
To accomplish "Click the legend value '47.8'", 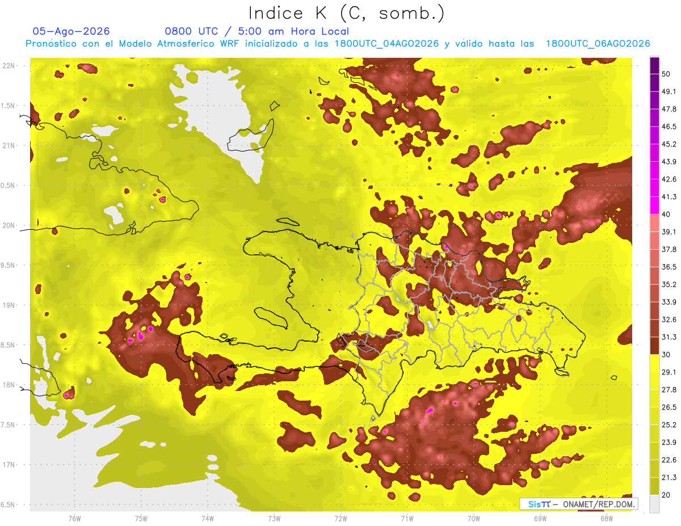I will click(x=669, y=109).
